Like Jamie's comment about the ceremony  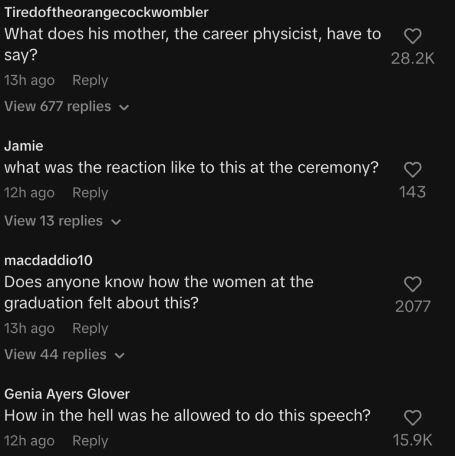(412, 170)
